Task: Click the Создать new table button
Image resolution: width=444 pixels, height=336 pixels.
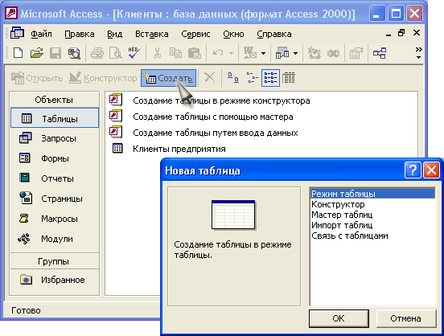Action: point(168,78)
